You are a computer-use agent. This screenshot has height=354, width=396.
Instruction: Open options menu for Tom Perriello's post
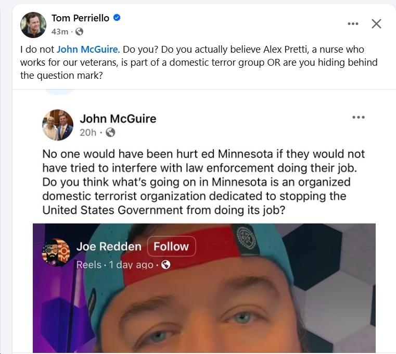pyautogui.click(x=353, y=24)
